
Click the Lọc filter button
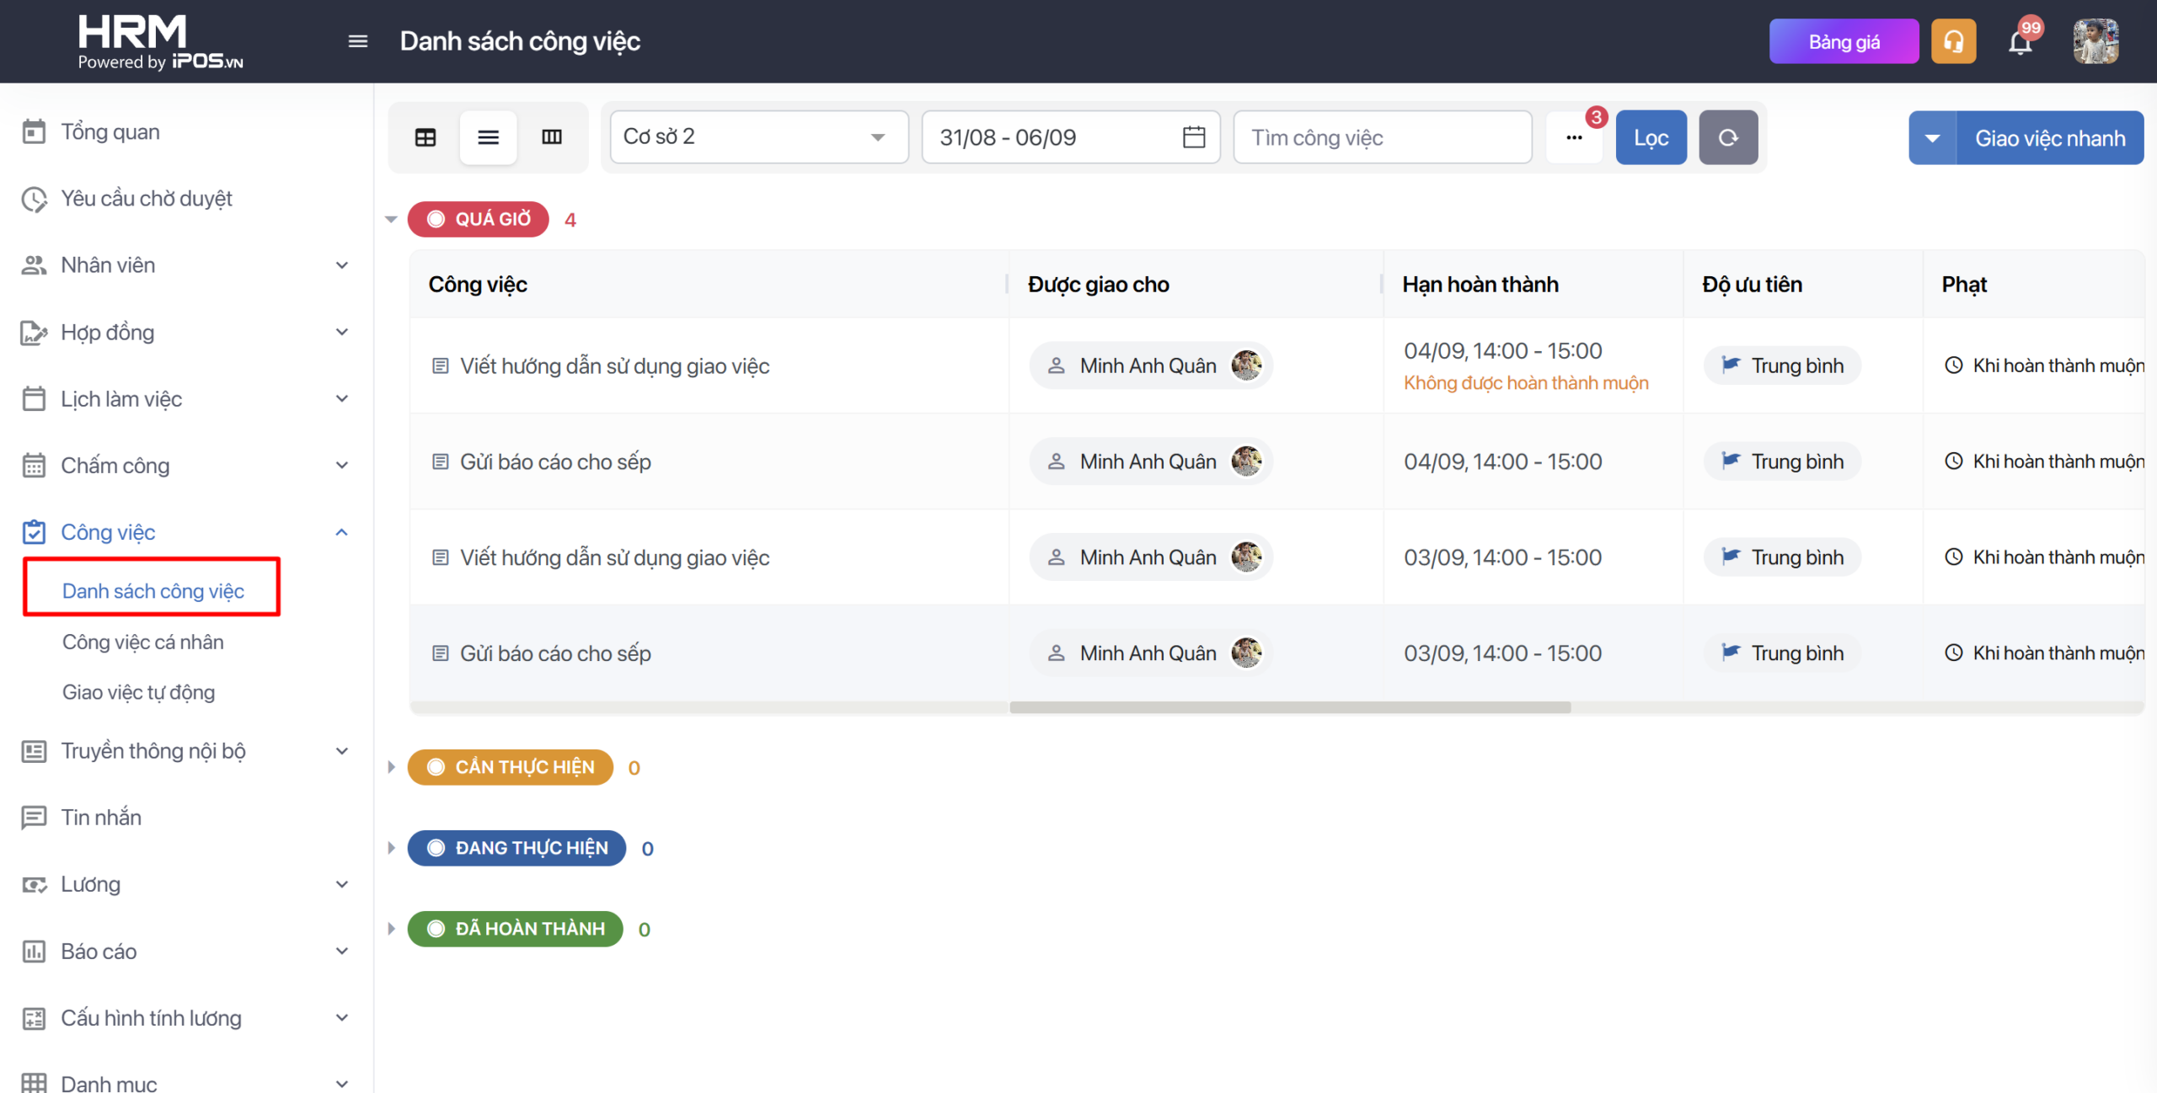pos(1651,137)
